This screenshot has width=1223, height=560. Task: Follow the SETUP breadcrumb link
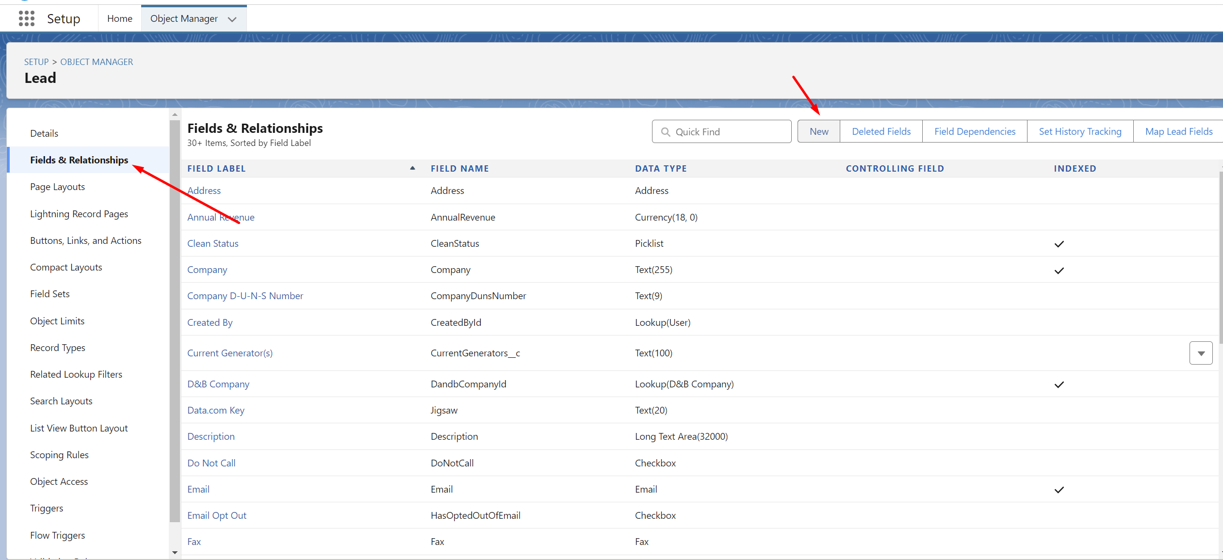[x=36, y=62]
